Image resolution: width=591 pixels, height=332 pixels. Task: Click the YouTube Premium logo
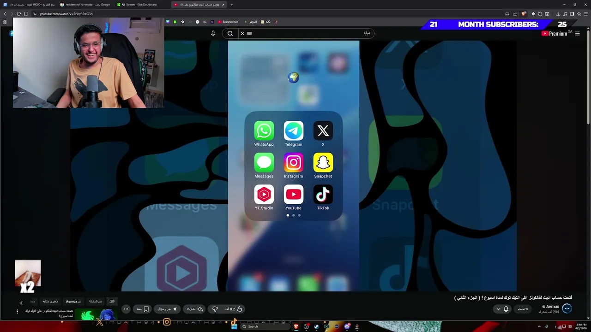554,34
